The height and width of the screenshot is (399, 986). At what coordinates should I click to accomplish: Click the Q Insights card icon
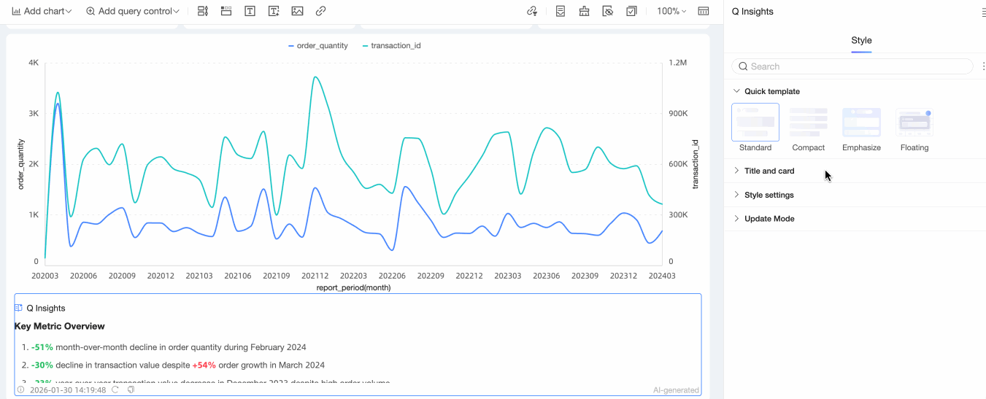19,308
